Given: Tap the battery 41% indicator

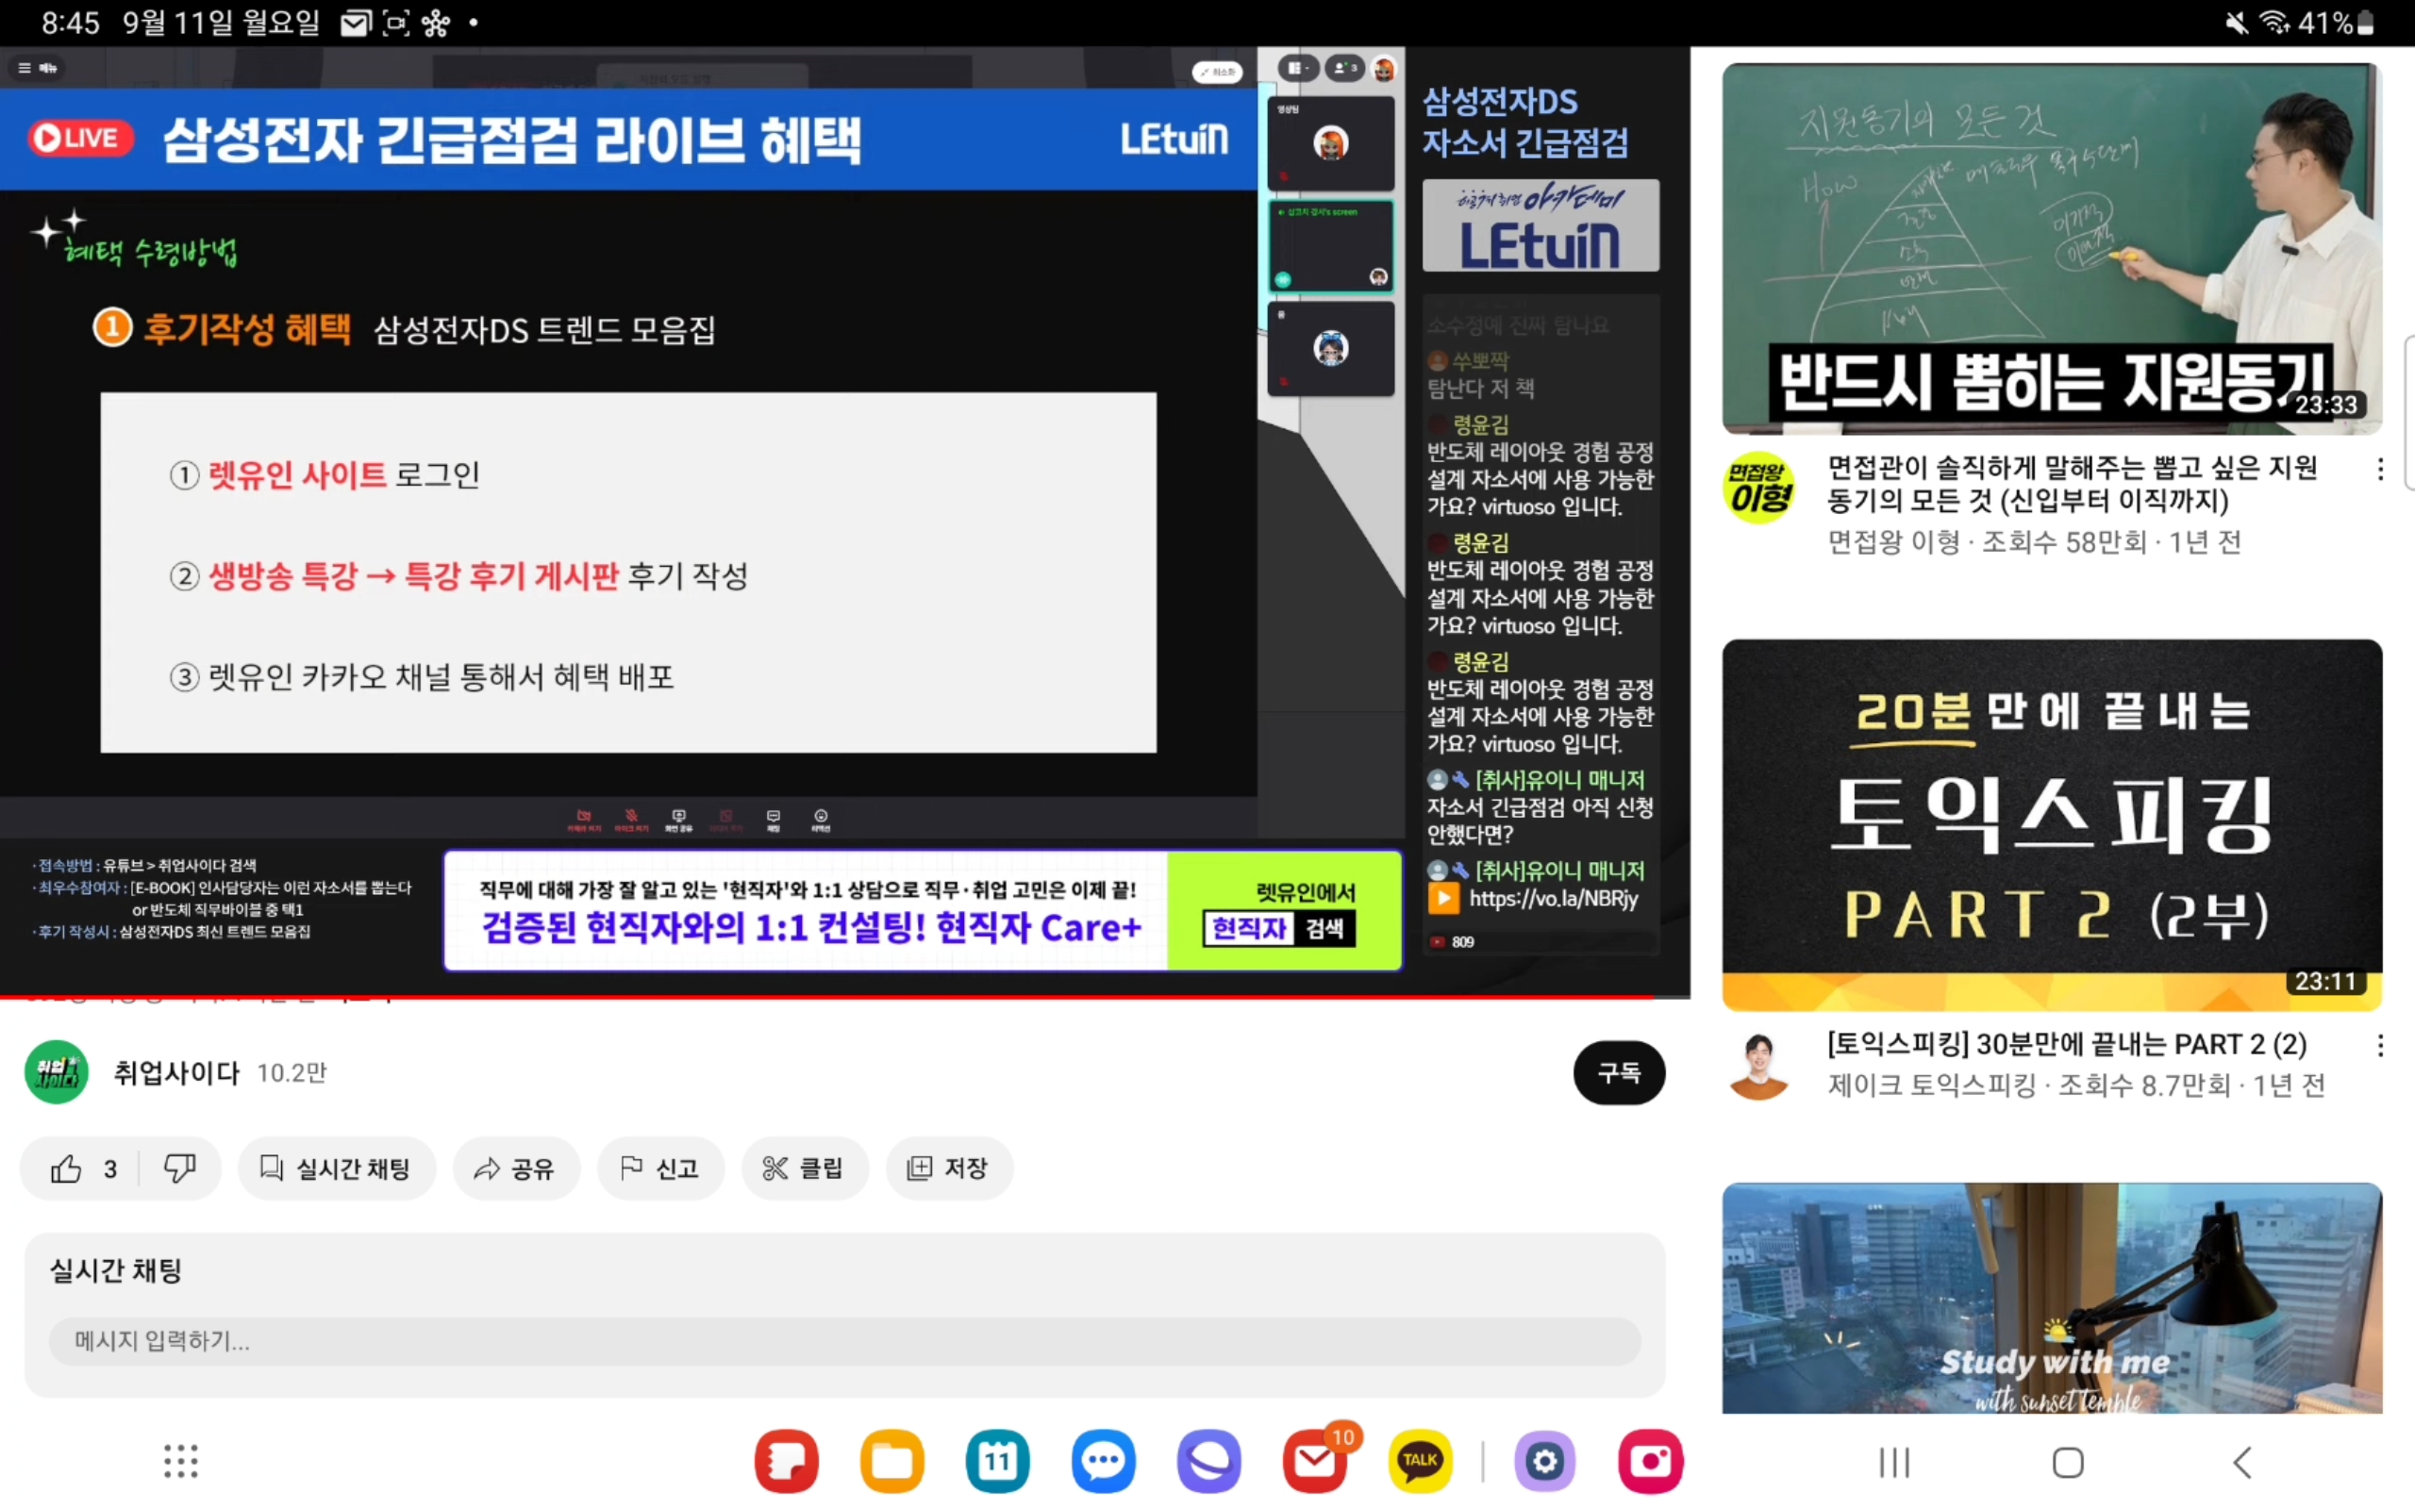Looking at the screenshot, I should [2335, 22].
